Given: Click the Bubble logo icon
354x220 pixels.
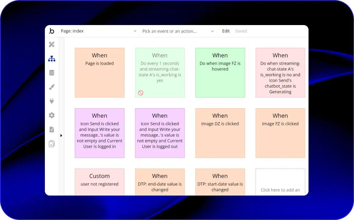Looking at the screenshot, I should point(52,31).
